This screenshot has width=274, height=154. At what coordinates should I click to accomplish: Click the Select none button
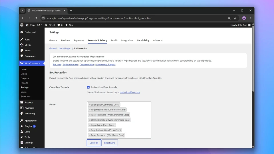(x=110, y=143)
